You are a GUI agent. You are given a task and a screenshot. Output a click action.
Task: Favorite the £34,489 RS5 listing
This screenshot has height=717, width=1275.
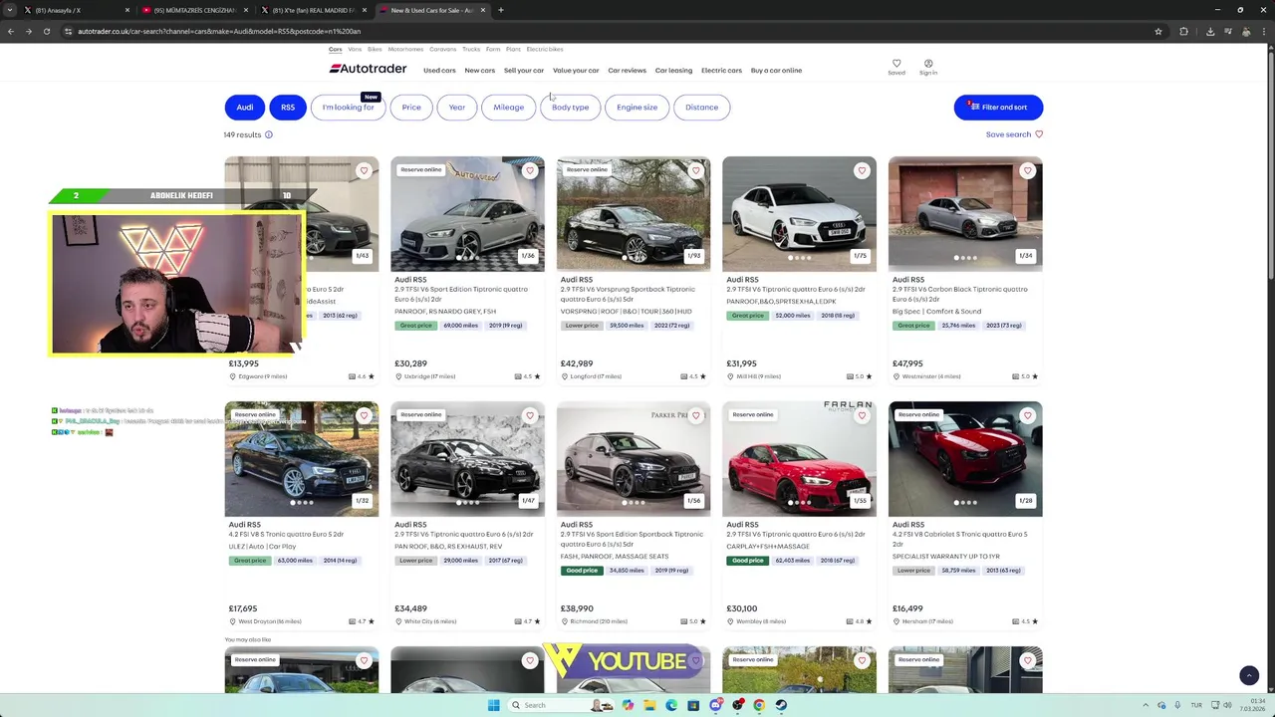point(530,415)
